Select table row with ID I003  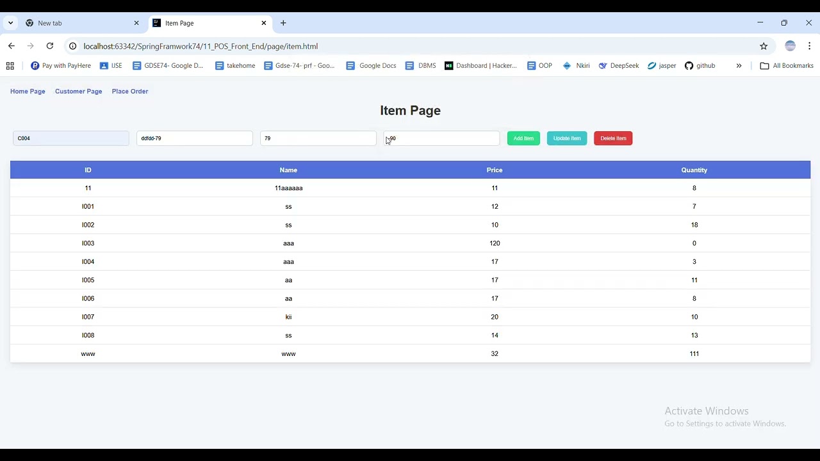click(410, 243)
